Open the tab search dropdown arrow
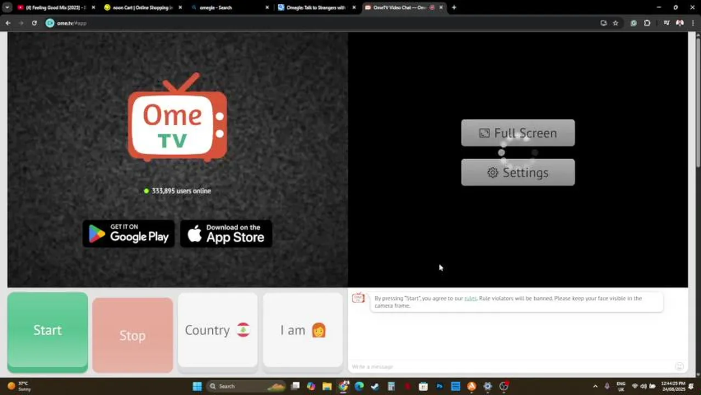 click(7, 8)
